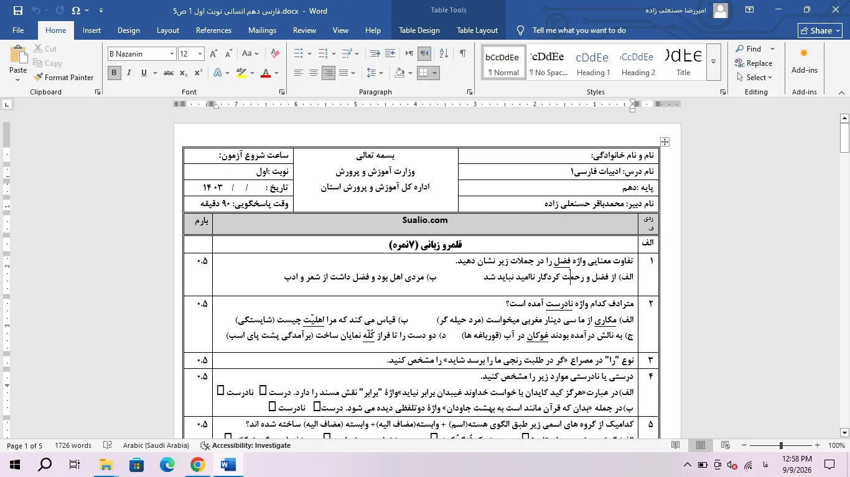Click Replace in Editing group
Screen dimensions: 850x477
pyautogui.click(x=754, y=63)
